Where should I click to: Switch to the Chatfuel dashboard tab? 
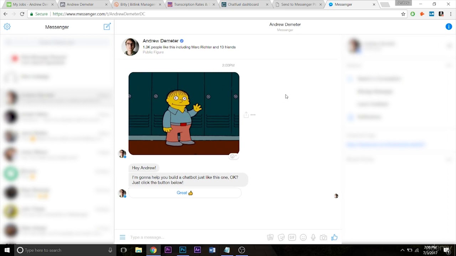pos(244,5)
